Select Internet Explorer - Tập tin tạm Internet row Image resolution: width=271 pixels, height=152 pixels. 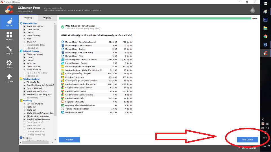coord(96,60)
